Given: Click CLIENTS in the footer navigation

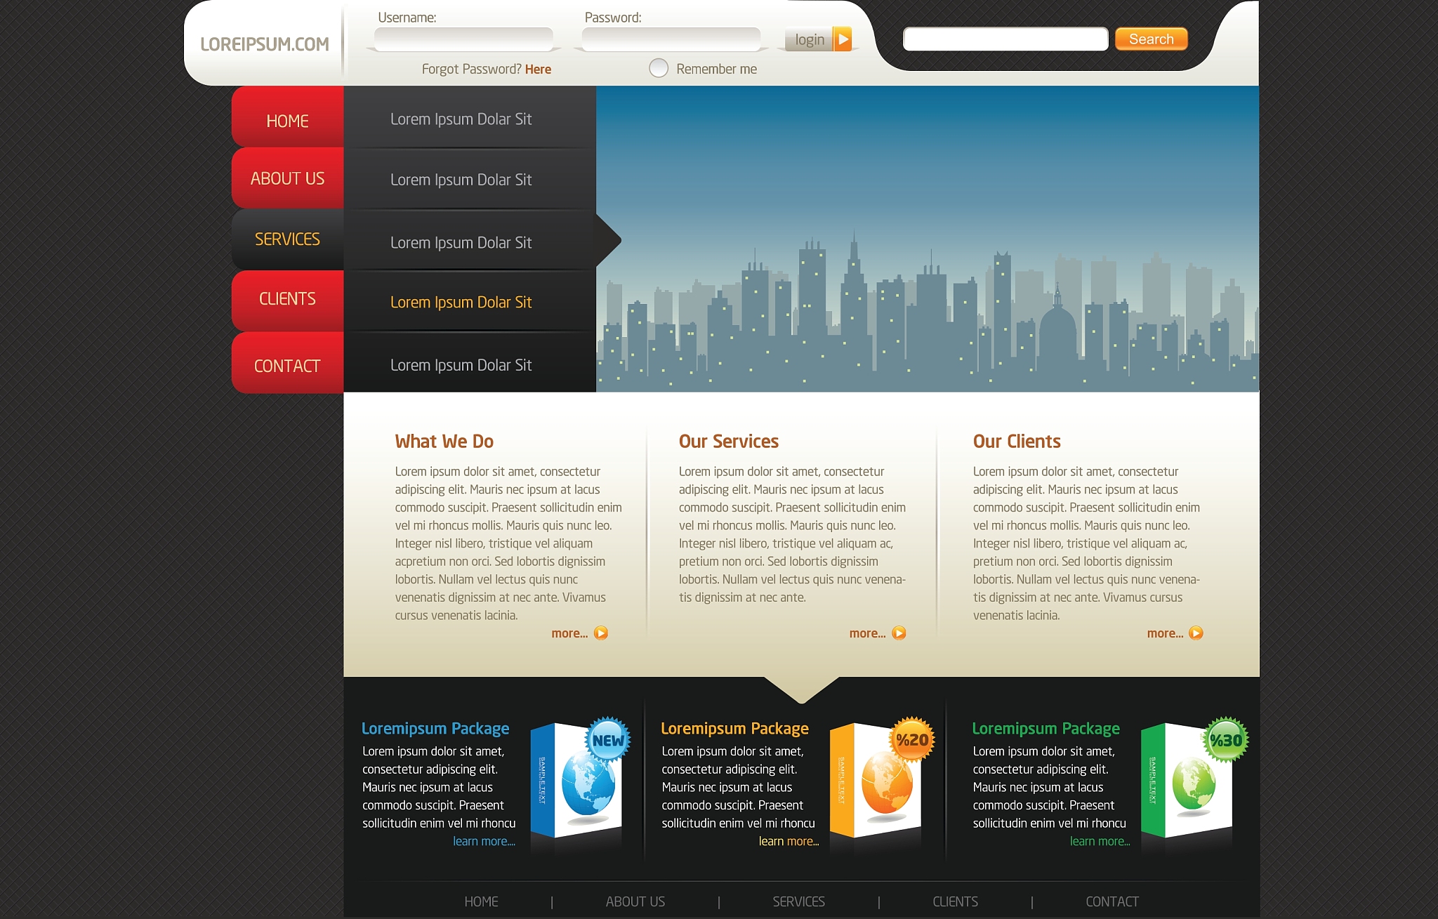Looking at the screenshot, I should coord(955,901).
